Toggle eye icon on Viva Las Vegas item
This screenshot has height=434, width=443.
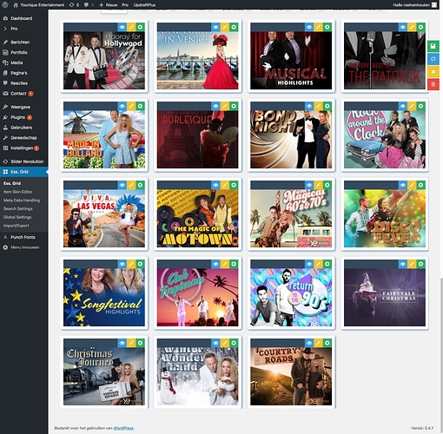[x=122, y=185]
